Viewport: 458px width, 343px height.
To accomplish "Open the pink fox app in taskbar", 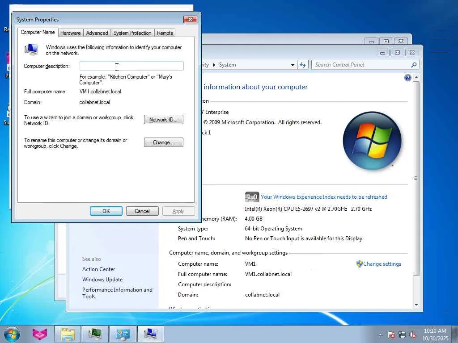I will click(x=40, y=334).
